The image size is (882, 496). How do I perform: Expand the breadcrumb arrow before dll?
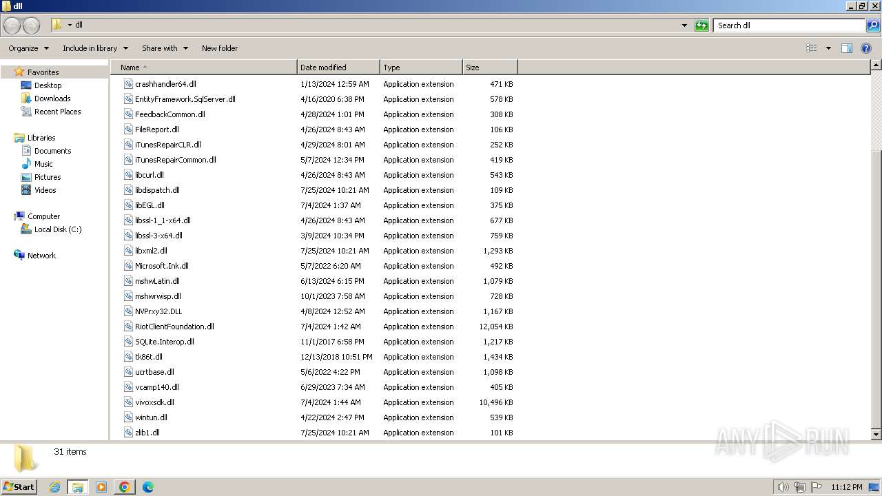click(70, 25)
